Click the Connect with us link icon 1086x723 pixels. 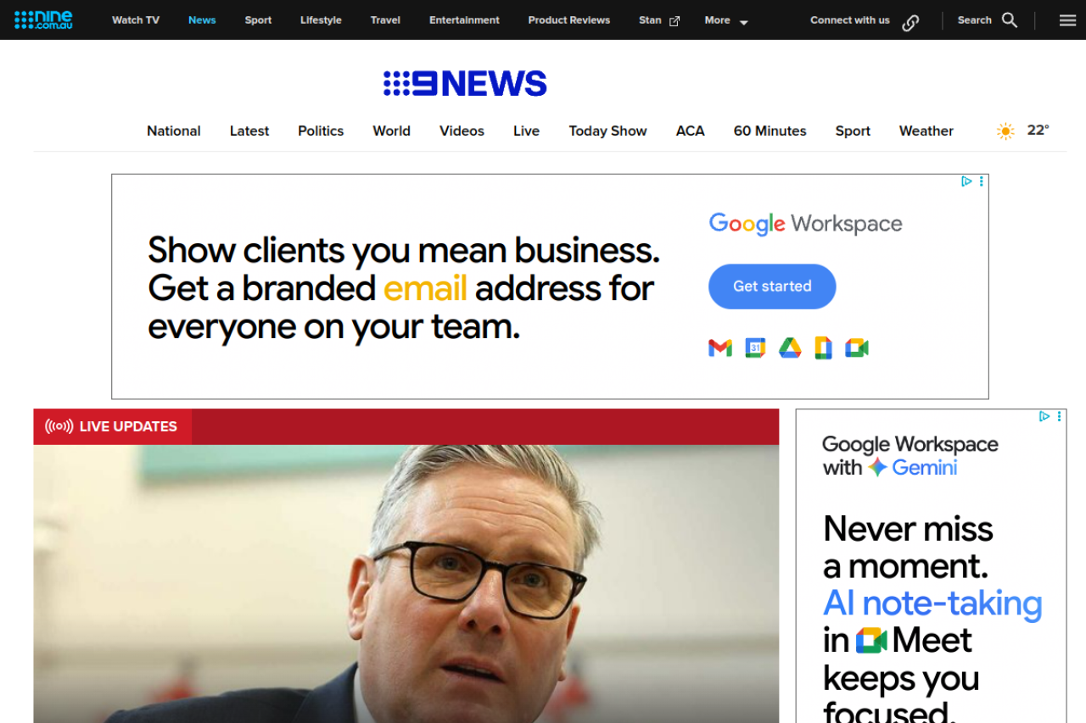pyautogui.click(x=910, y=23)
